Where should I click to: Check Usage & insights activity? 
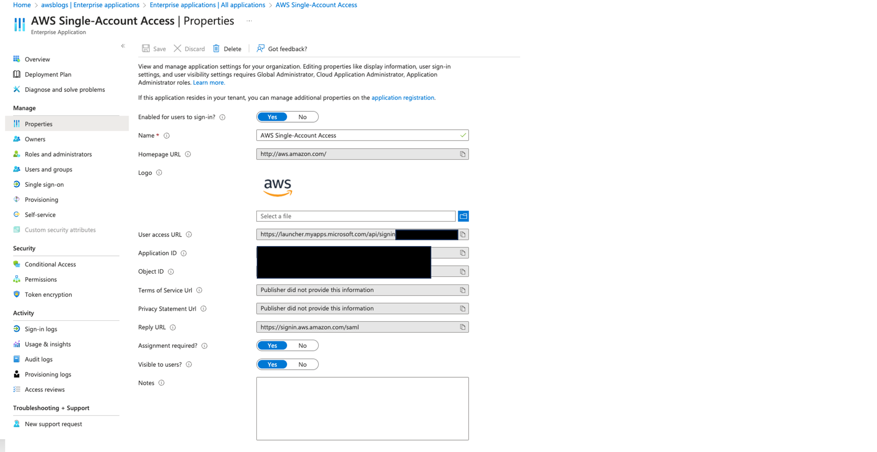(48, 344)
